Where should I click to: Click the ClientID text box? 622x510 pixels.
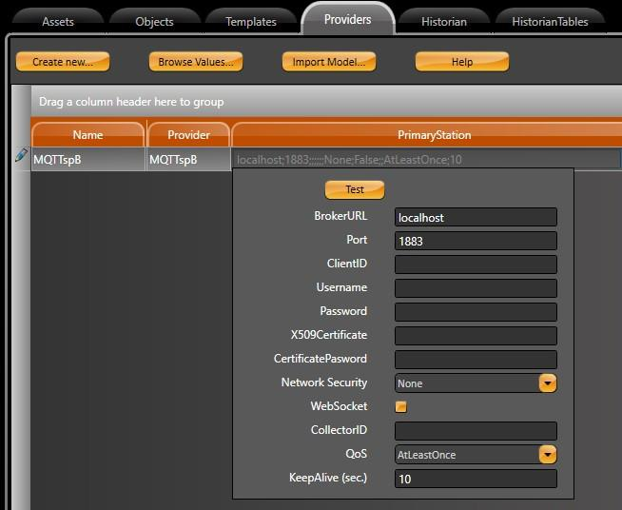coord(476,265)
